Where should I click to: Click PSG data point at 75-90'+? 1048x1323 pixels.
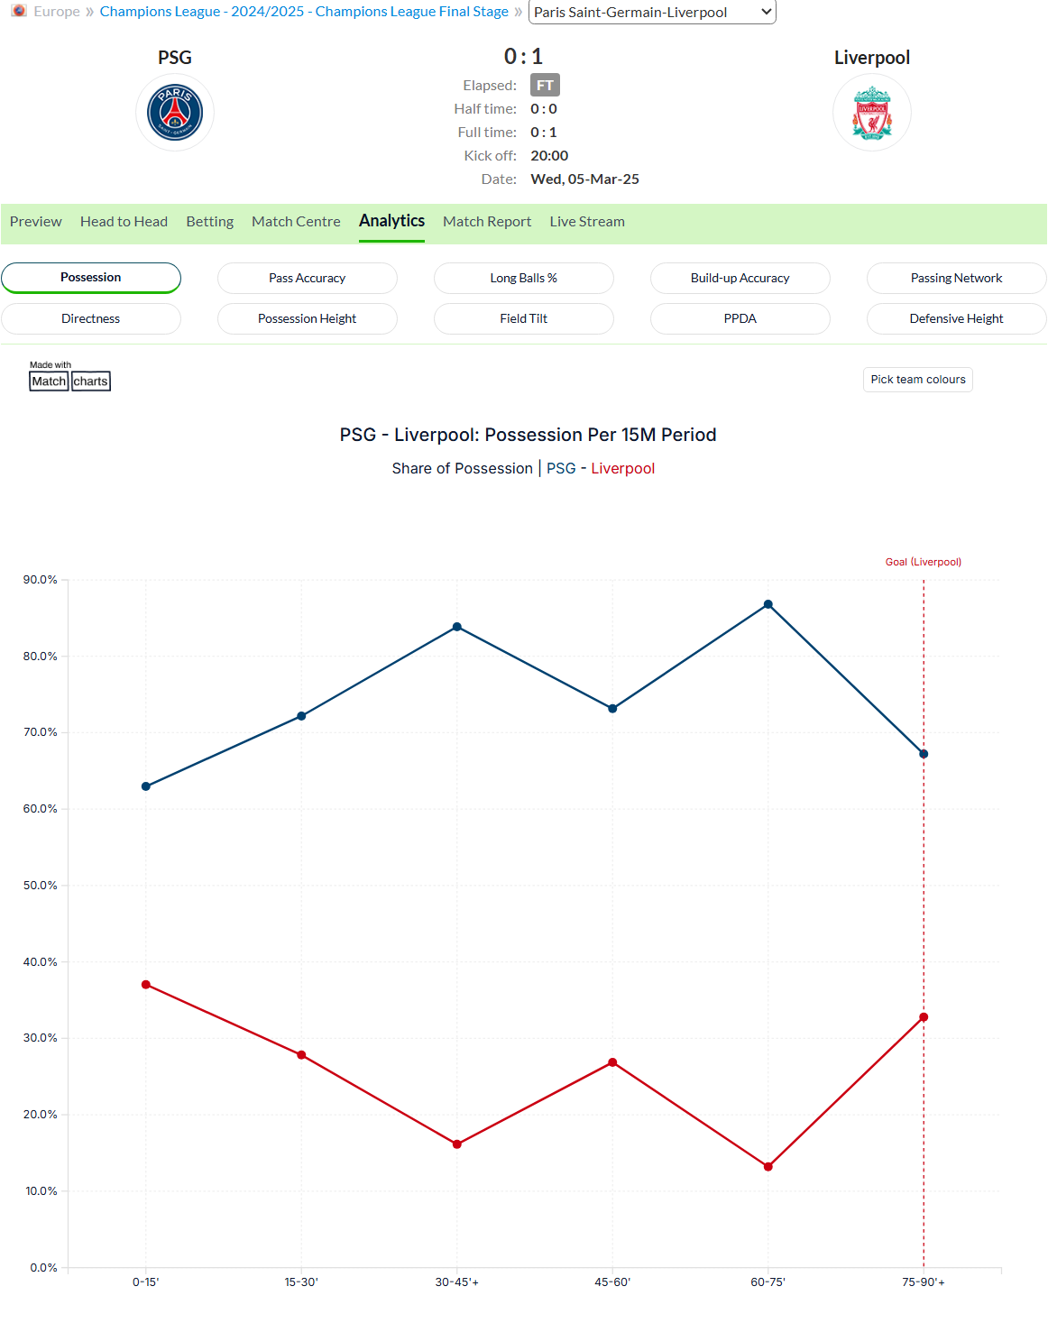pyautogui.click(x=924, y=754)
